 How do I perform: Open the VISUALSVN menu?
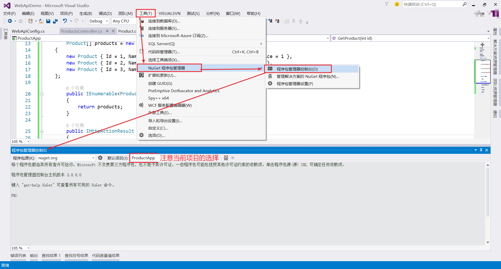click(170, 13)
